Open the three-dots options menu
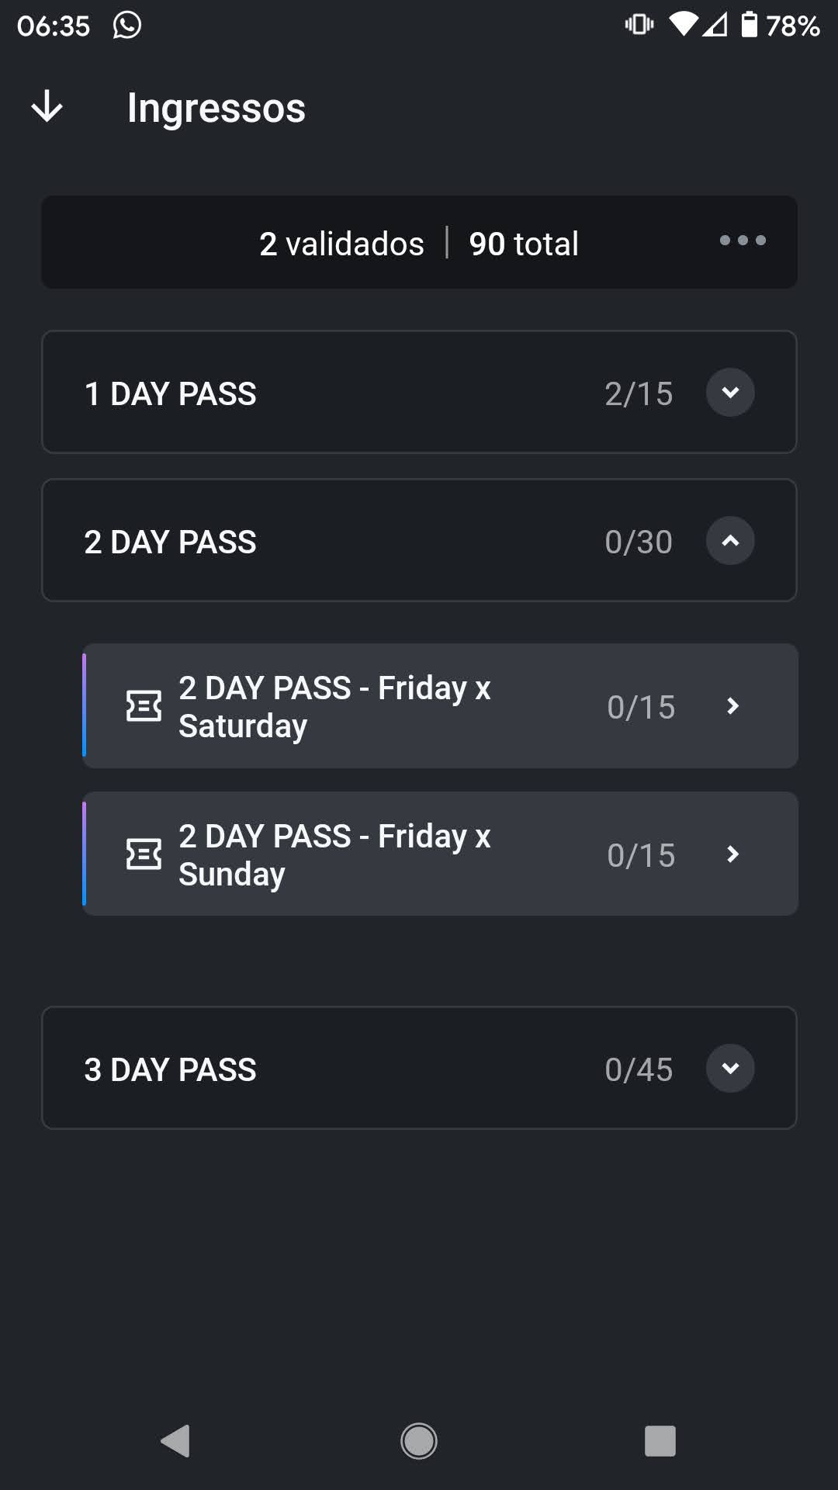838x1490 pixels. (x=743, y=241)
